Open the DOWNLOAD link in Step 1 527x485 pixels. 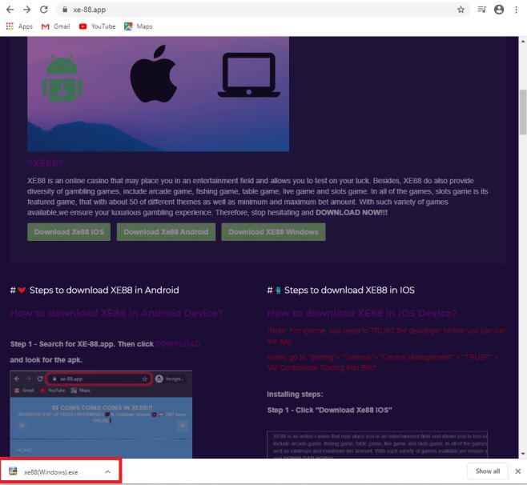(x=178, y=344)
